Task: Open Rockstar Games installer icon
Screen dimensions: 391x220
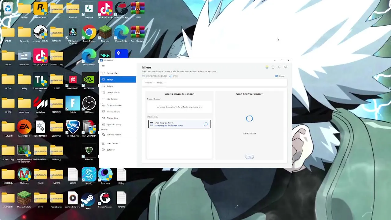Action: [40, 10]
